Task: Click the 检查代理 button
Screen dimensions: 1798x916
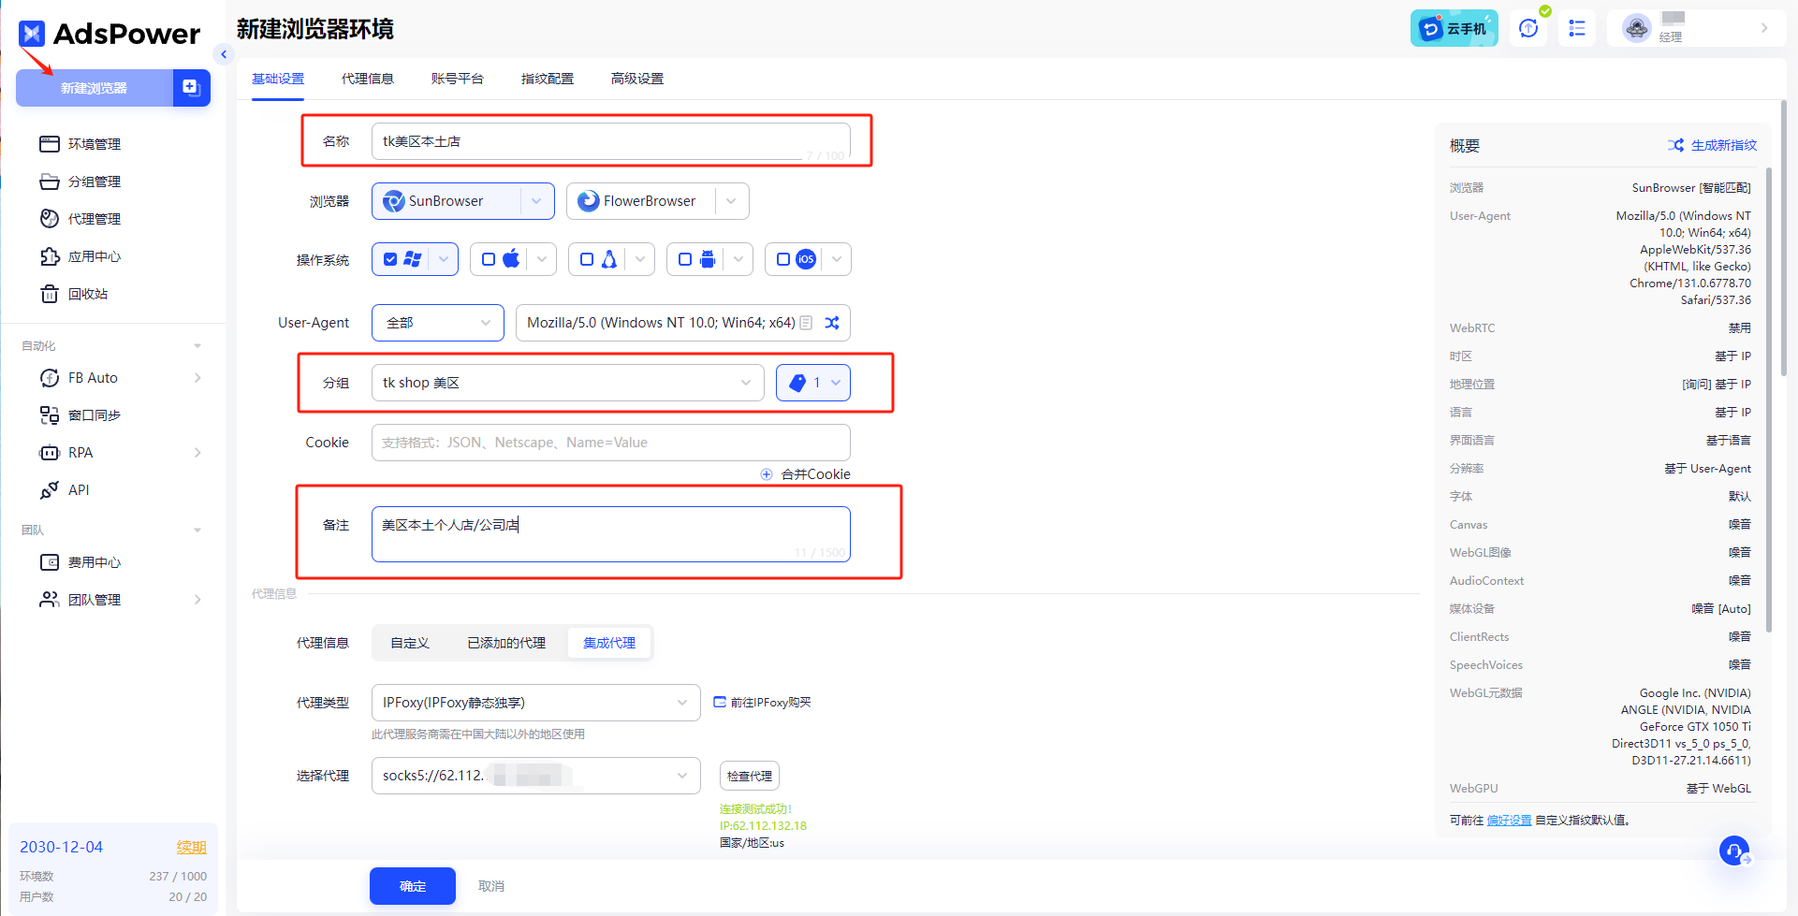Action: pos(750,776)
